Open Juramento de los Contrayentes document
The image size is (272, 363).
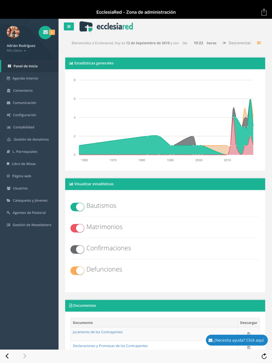pyautogui.click(x=98, y=332)
